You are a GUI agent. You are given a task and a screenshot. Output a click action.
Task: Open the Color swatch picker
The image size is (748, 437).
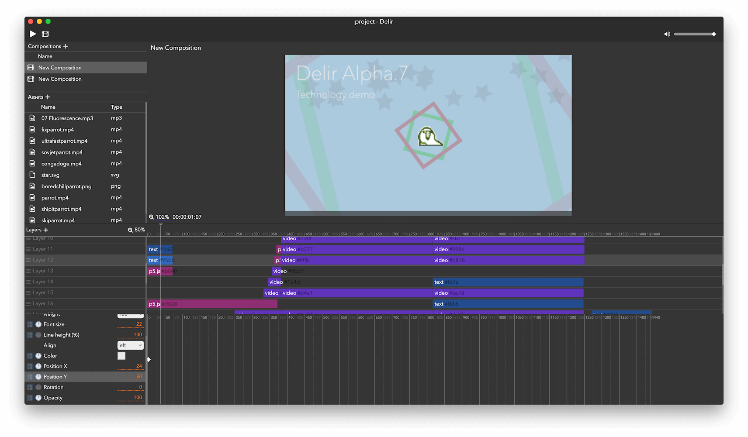(x=121, y=356)
